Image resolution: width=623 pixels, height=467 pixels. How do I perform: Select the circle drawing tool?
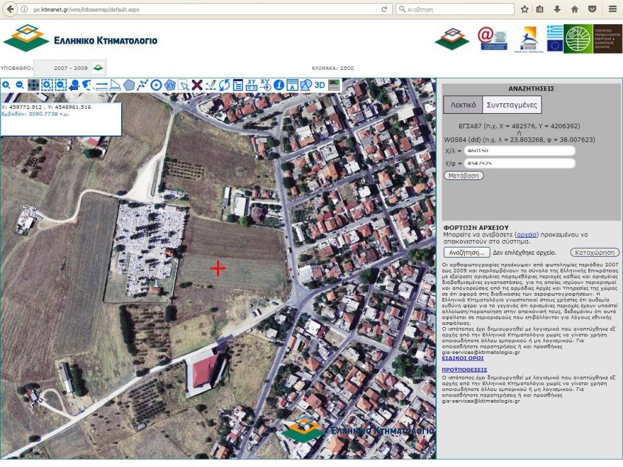156,85
